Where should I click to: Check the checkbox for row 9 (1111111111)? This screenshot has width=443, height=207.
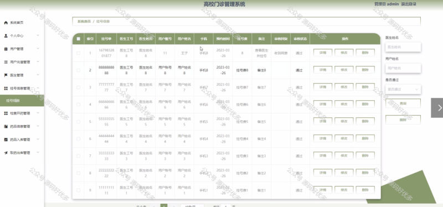click(x=79, y=190)
